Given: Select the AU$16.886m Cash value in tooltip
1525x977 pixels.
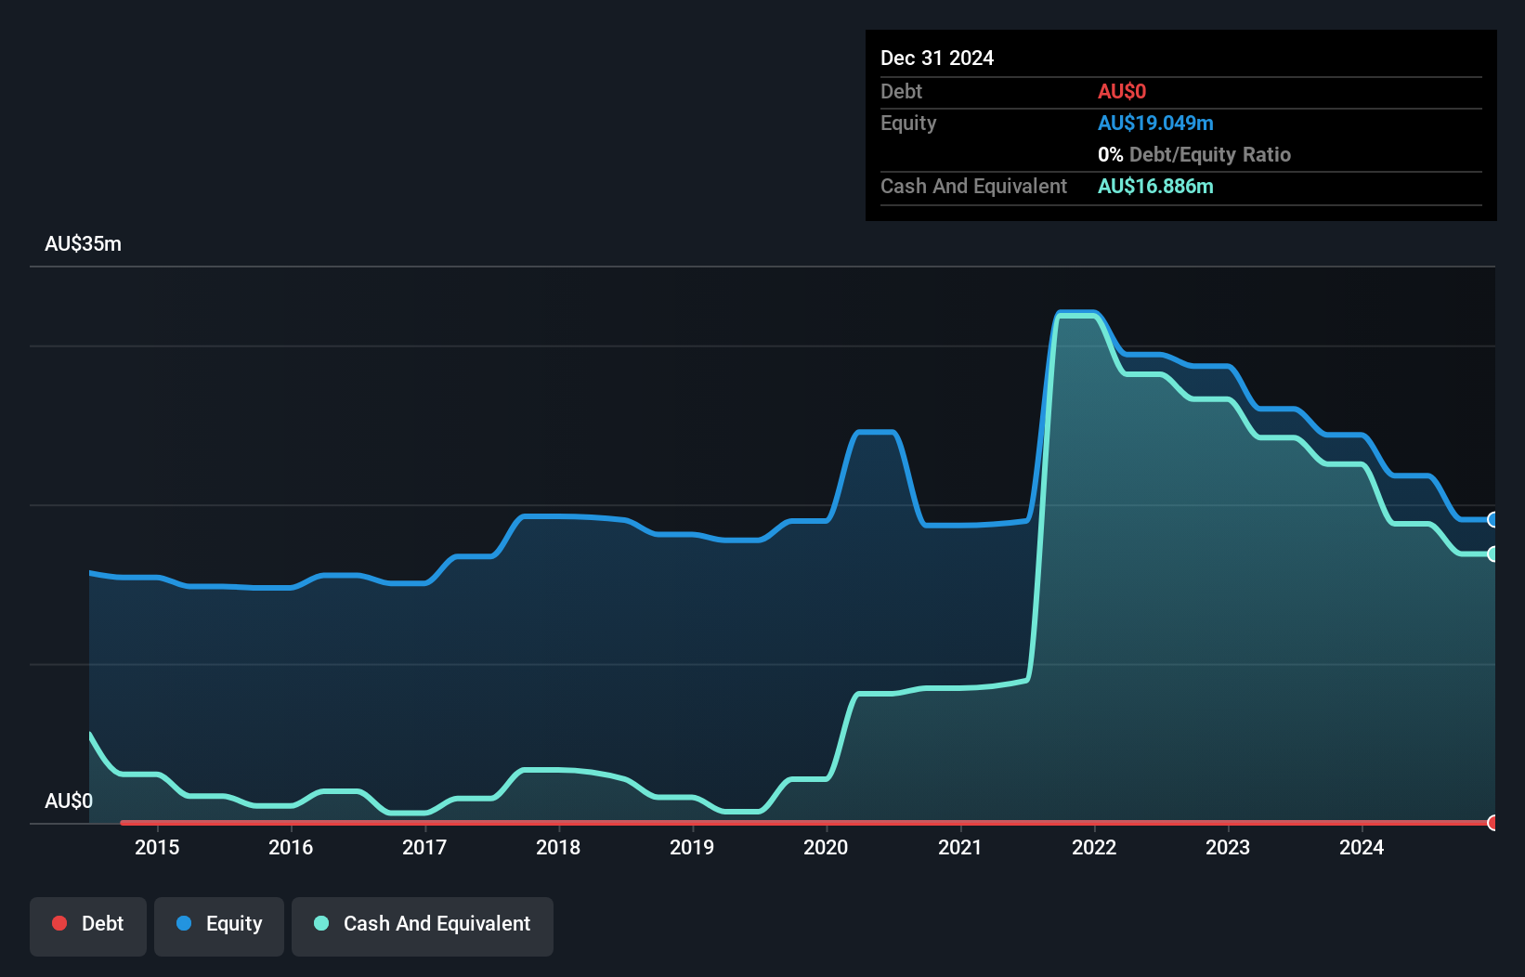Looking at the screenshot, I should [x=1155, y=187].
